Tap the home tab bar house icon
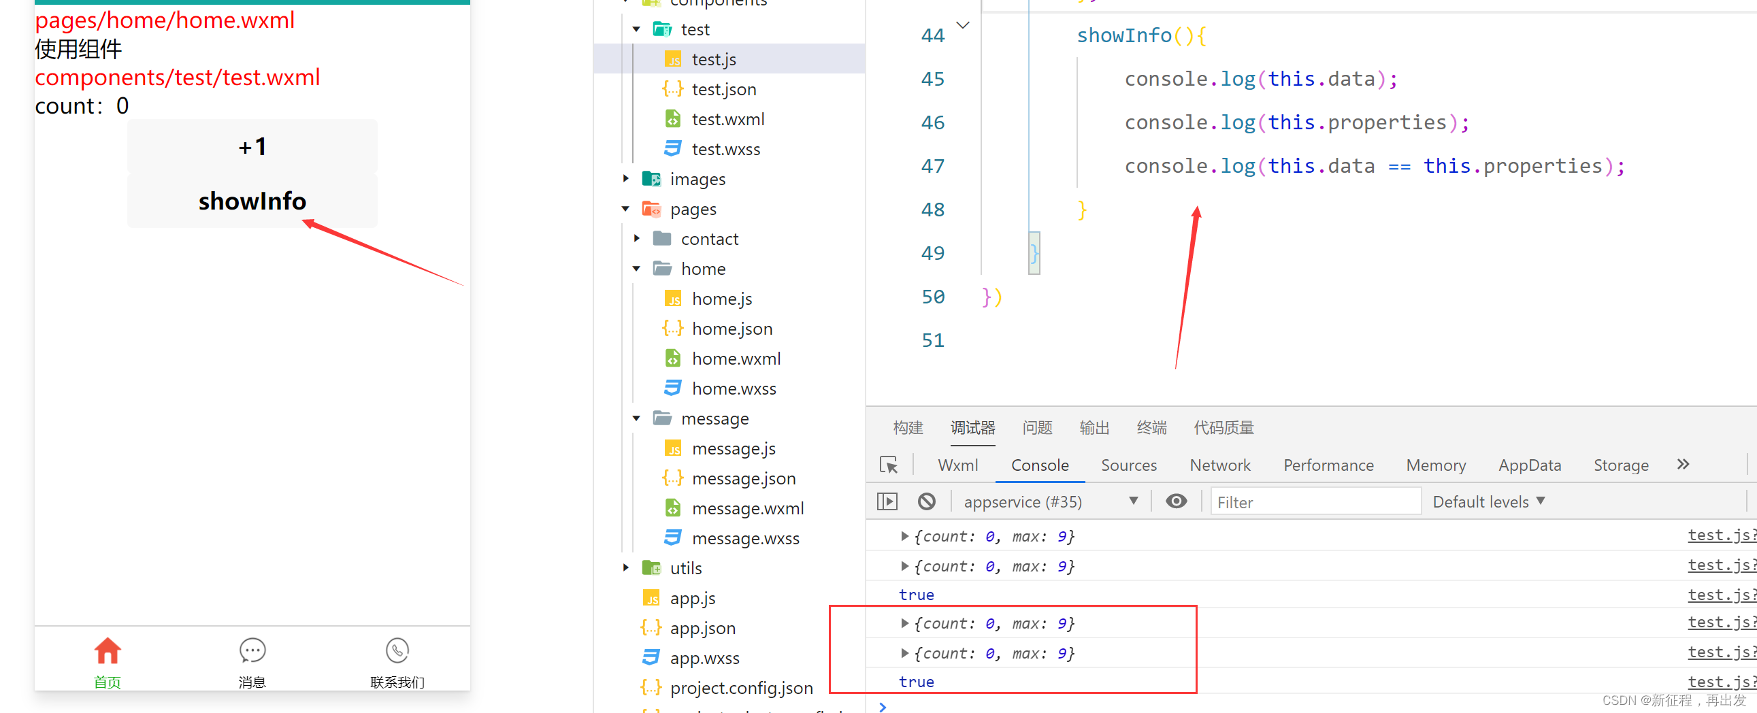Image resolution: width=1757 pixels, height=713 pixels. tap(107, 651)
